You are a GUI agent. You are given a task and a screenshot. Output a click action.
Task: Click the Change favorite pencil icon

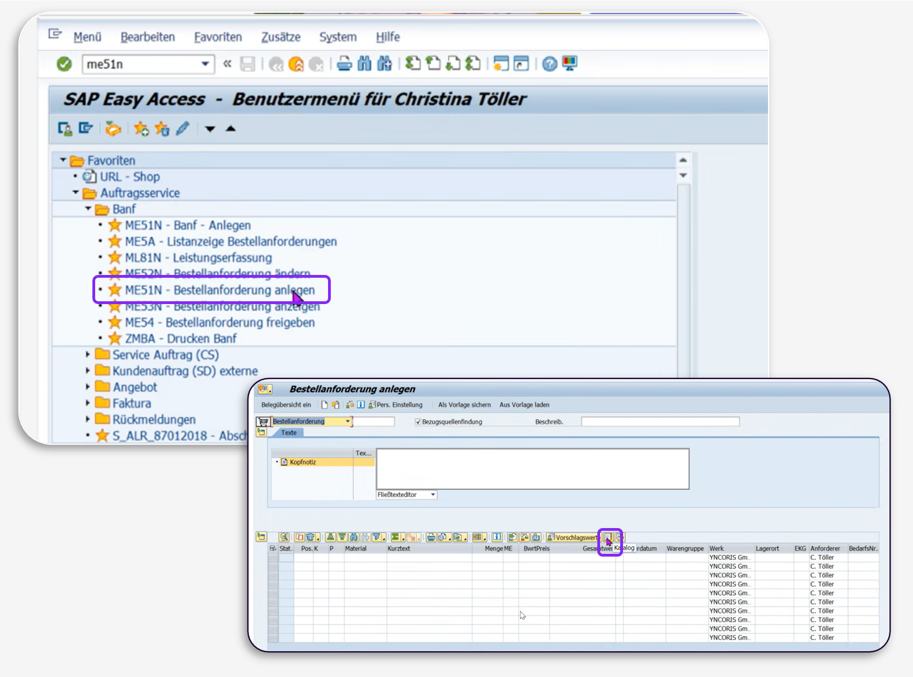pyautogui.click(x=182, y=129)
